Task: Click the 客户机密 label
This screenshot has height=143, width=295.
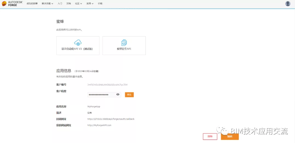Action: pyautogui.click(x=61, y=91)
